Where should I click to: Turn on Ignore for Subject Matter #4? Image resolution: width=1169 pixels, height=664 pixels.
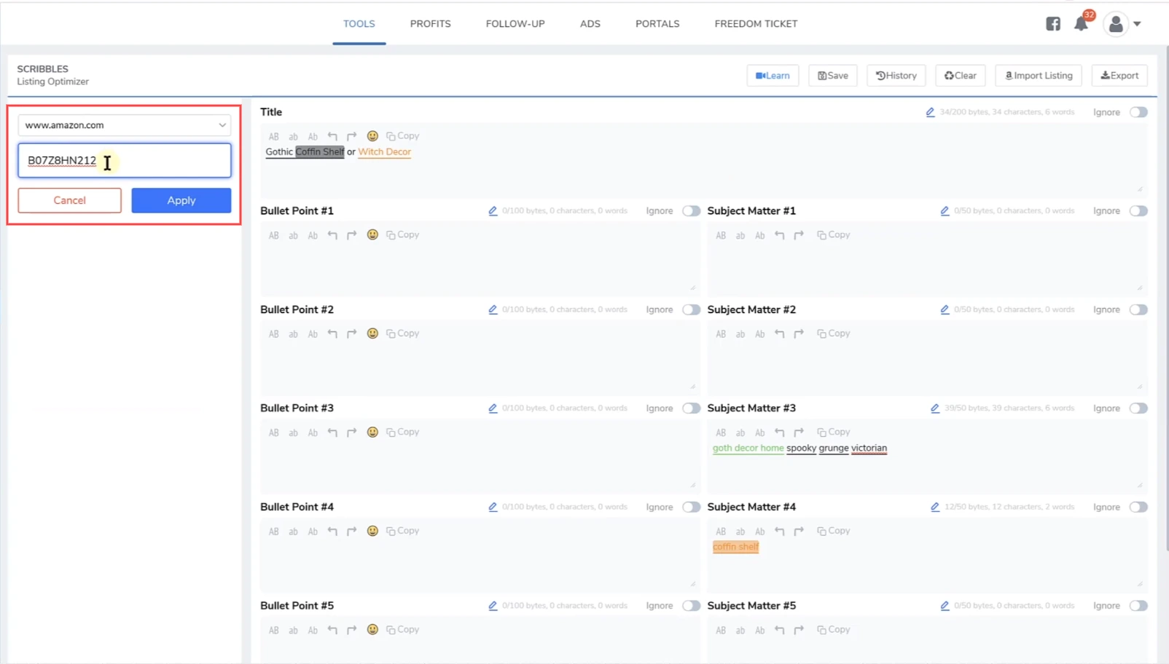[x=1138, y=507]
